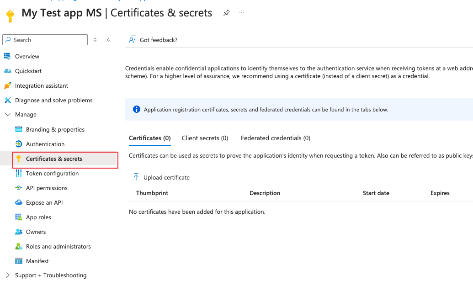
Task: Go to Quickstart page
Action: (x=28, y=71)
